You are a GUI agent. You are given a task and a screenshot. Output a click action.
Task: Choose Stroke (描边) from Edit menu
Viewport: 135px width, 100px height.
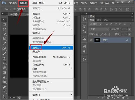coord(51,51)
